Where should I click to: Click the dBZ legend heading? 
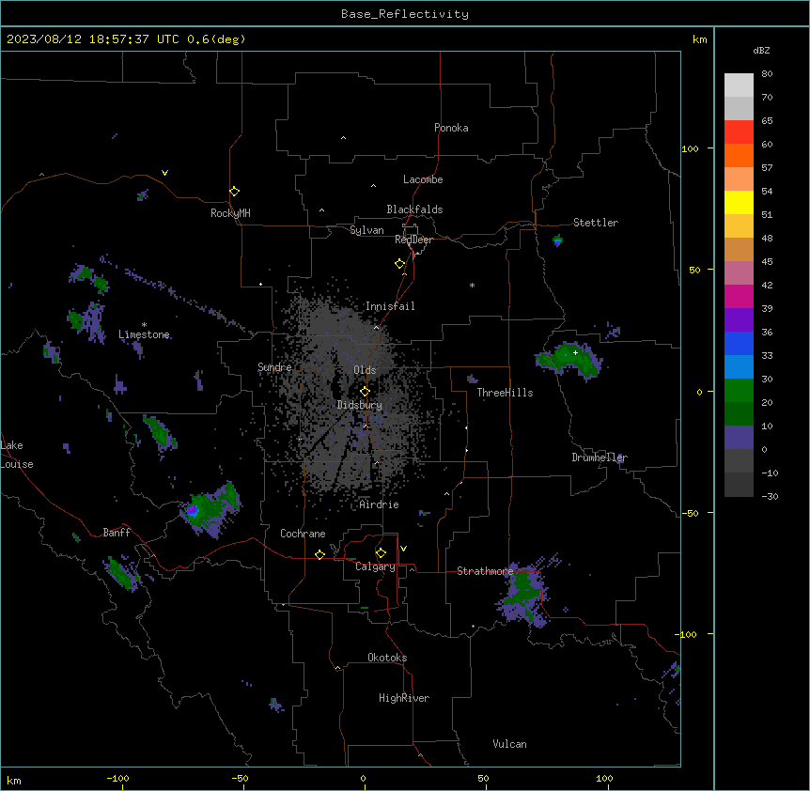(x=761, y=50)
